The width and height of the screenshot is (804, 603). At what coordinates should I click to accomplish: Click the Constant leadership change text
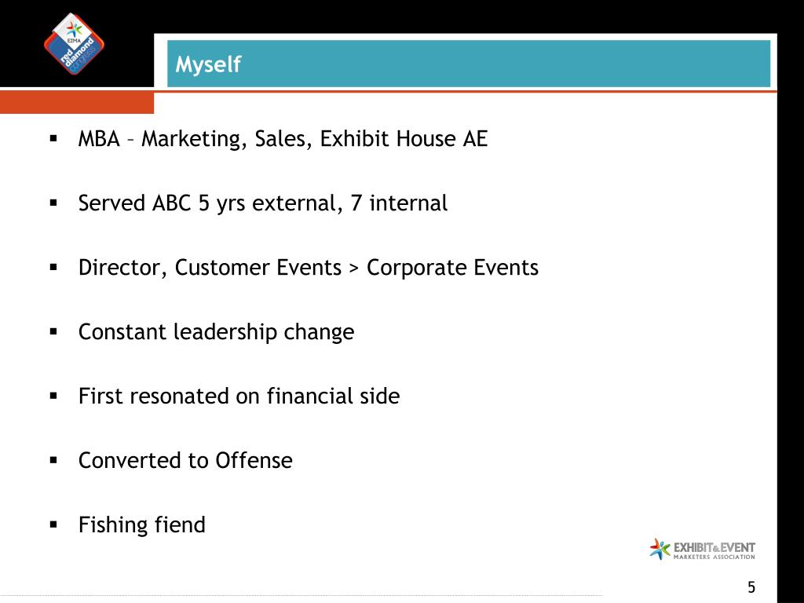click(x=216, y=332)
